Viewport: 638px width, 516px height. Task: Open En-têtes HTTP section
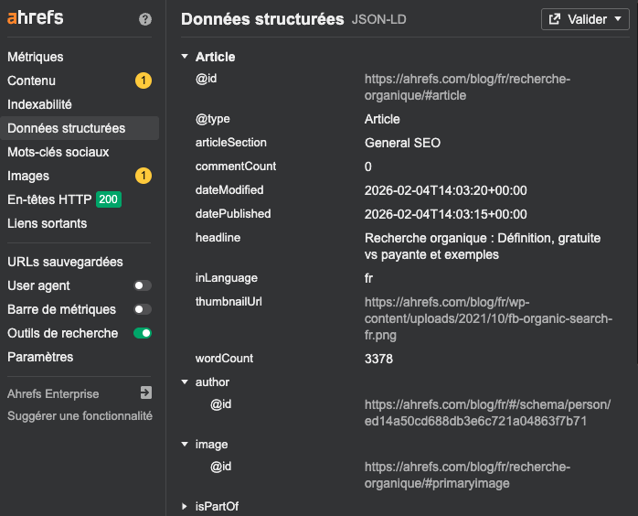[x=49, y=199]
